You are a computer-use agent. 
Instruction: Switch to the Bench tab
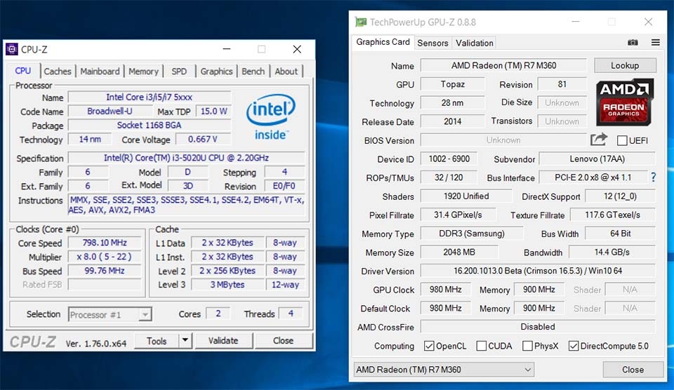[253, 72]
